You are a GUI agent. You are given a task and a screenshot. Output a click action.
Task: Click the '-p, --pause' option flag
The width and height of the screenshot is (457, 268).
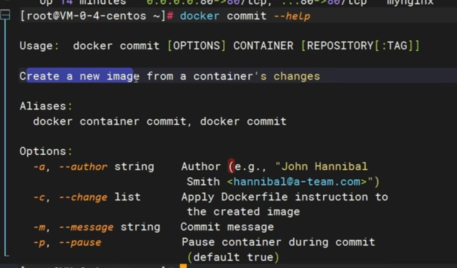tap(67, 242)
